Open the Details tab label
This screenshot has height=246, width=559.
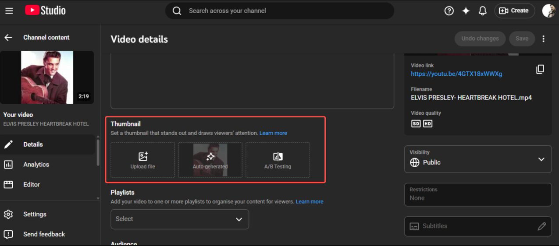(x=33, y=144)
